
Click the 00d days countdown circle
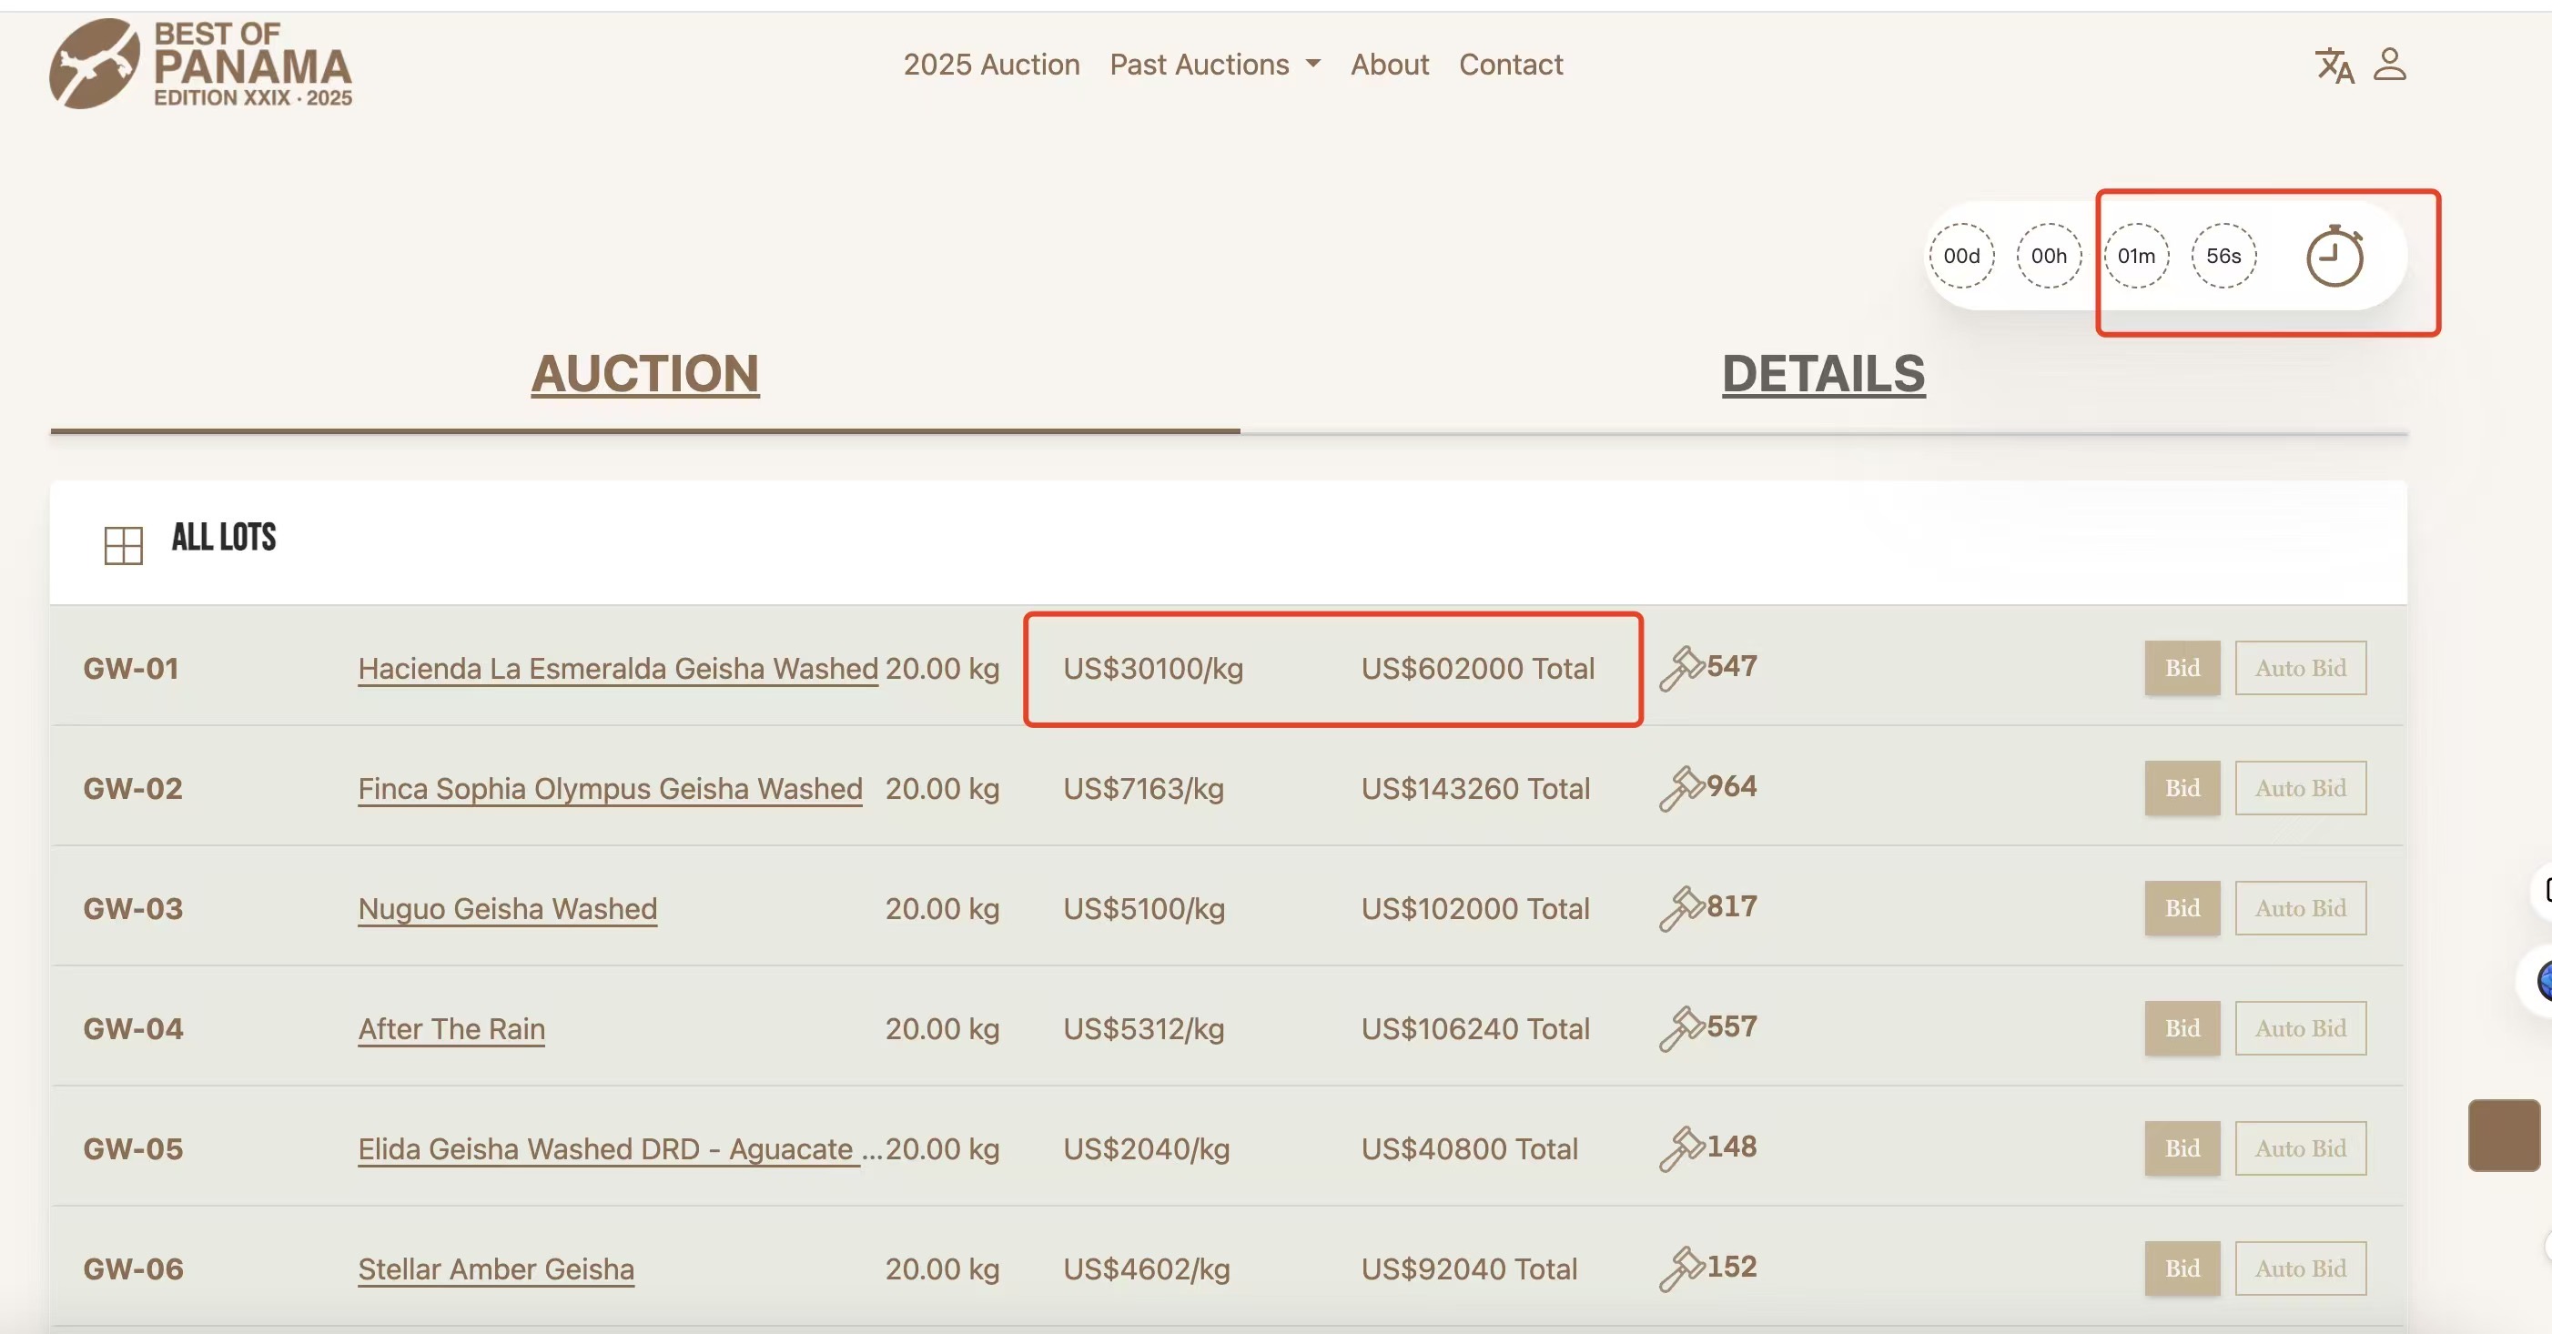(x=1961, y=256)
